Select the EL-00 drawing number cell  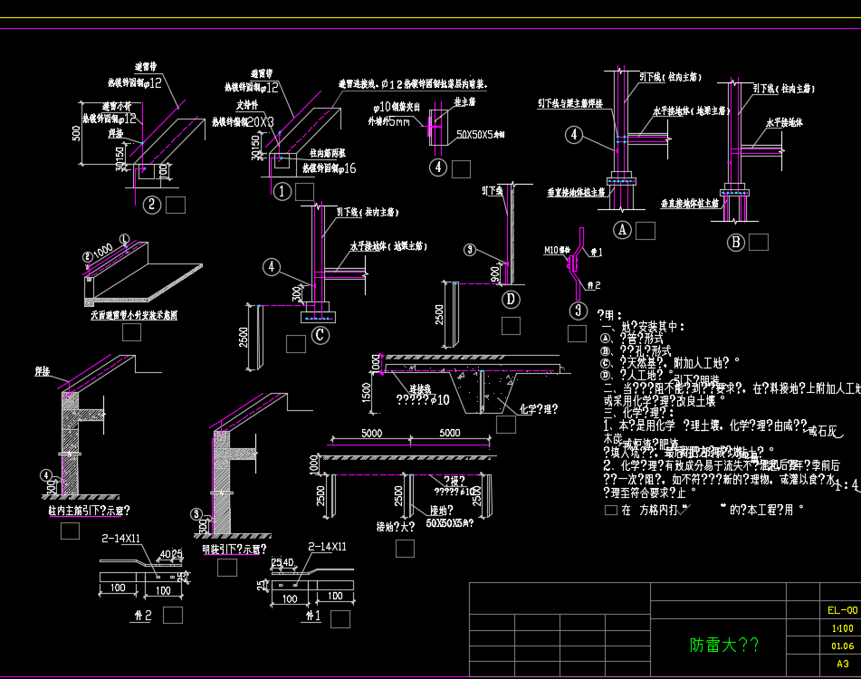coord(841,610)
